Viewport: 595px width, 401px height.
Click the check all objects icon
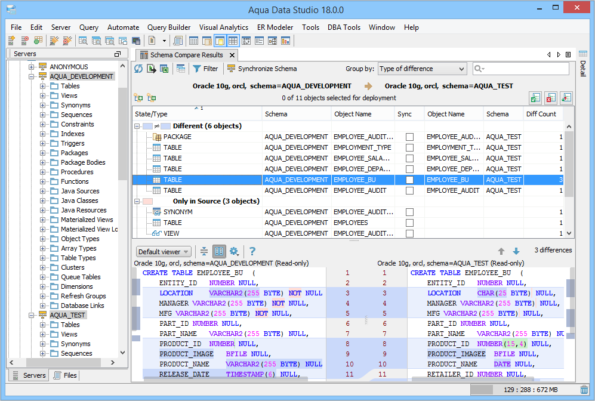point(535,98)
